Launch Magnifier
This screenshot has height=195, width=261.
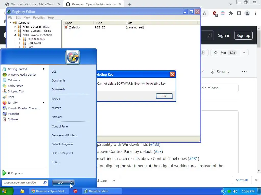[x=14, y=114]
